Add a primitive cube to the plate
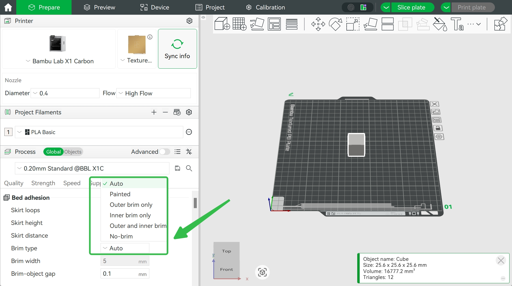Image resolution: width=512 pixels, height=286 pixels. (x=222, y=24)
